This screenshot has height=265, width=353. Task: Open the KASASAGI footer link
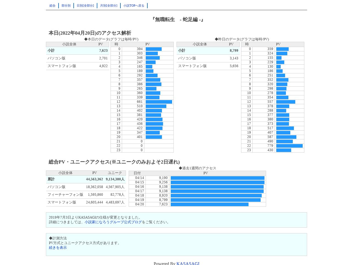[x=188, y=263]
